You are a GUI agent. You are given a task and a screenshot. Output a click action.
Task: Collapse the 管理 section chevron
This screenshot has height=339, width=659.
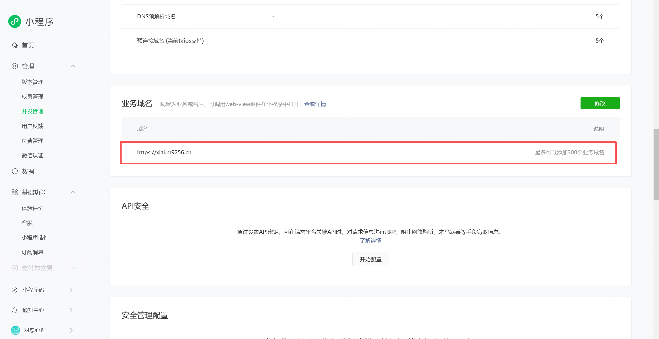[73, 66]
